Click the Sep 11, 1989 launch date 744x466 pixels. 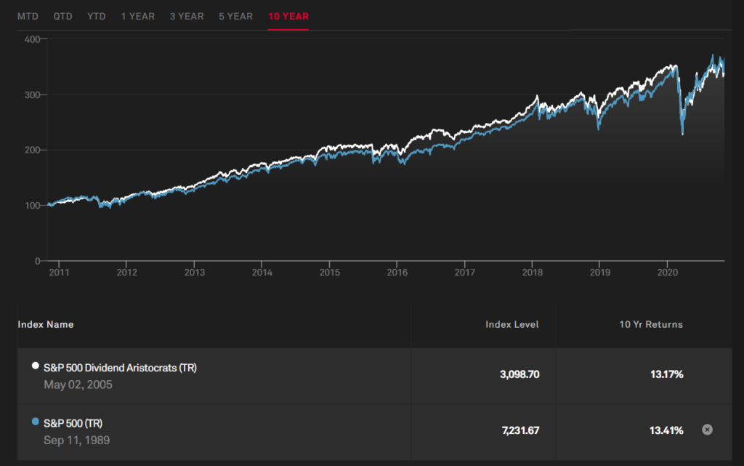tap(76, 441)
